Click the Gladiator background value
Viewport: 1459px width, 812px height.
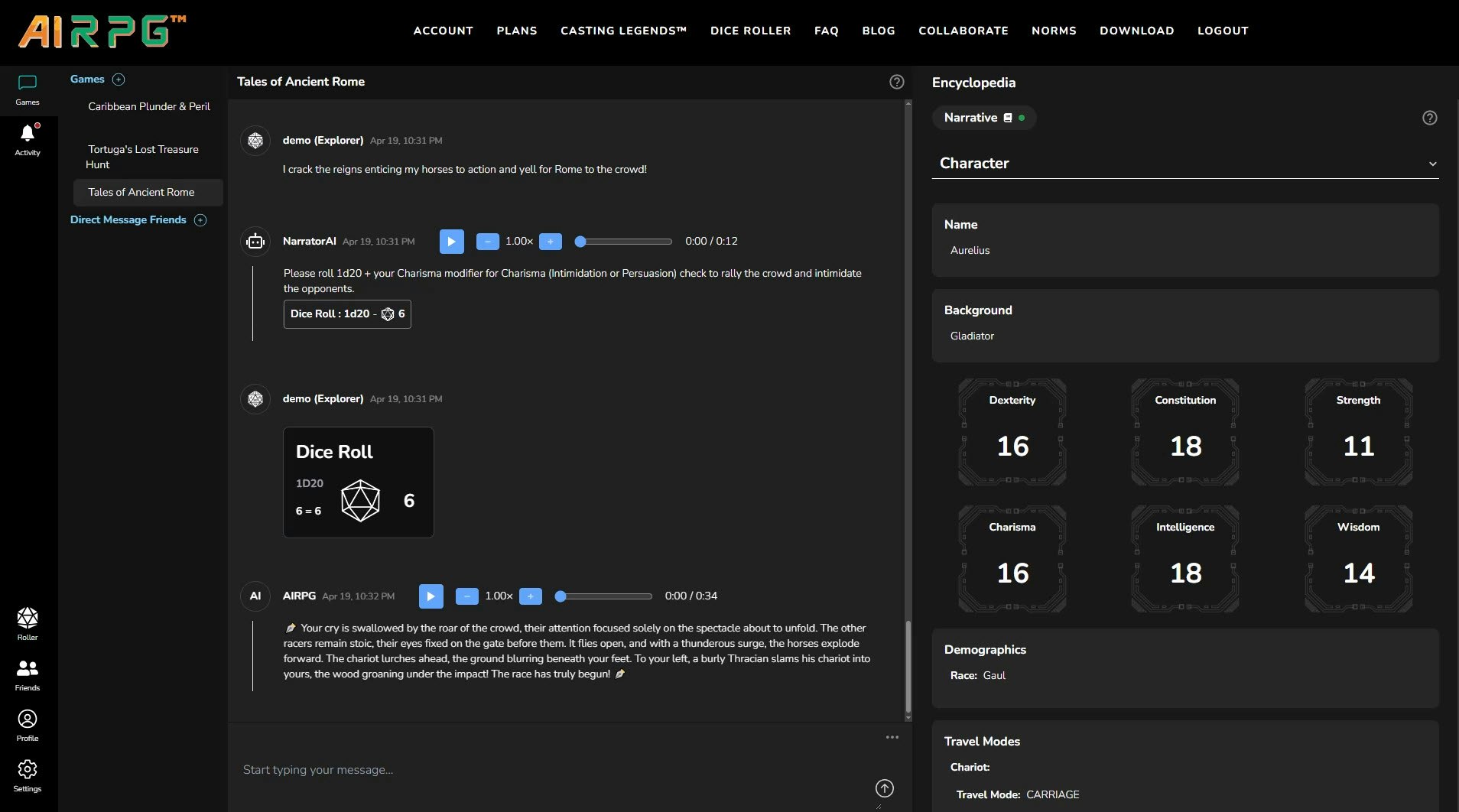(x=972, y=336)
